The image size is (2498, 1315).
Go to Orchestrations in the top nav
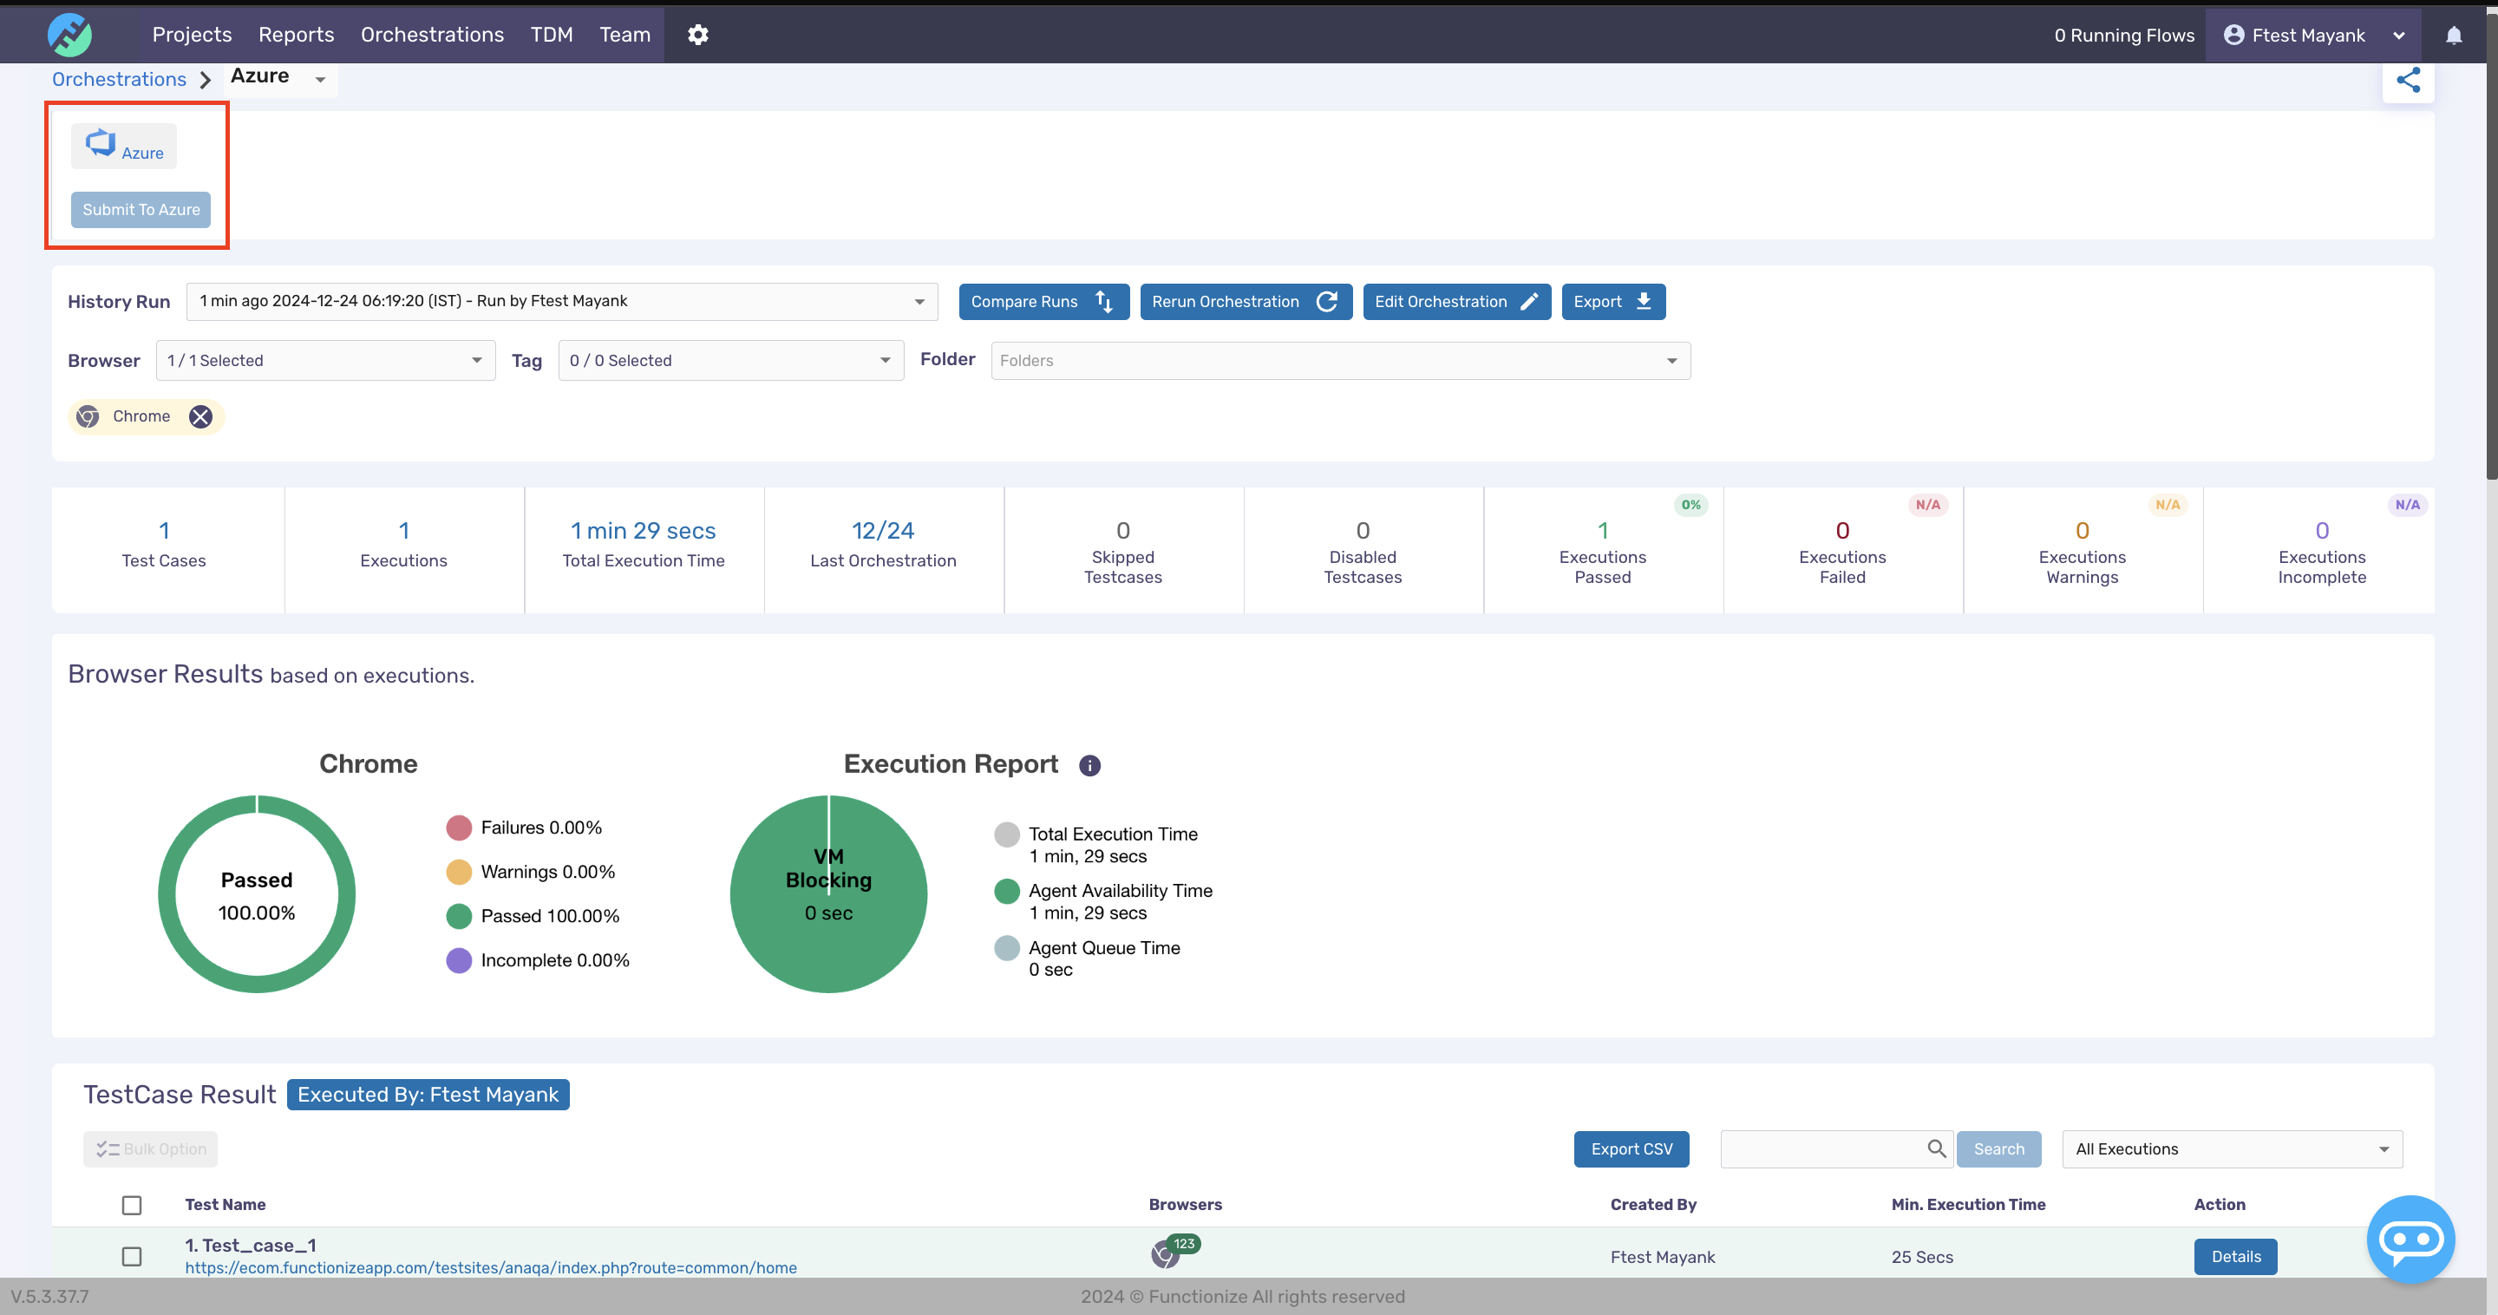tap(433, 35)
